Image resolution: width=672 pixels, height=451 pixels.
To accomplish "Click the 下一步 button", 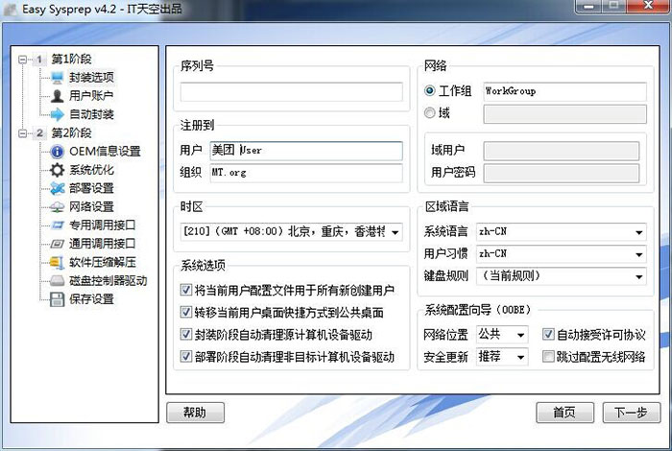I will (631, 413).
